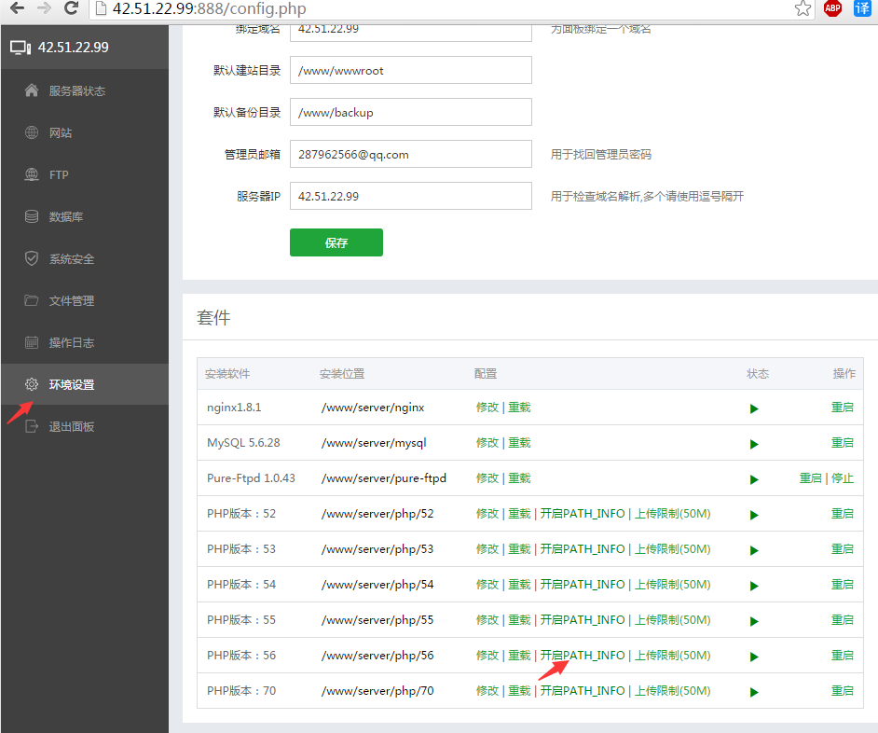Viewport: 878px width, 733px height.
Task: Click the server monitor icon beside 42.51.22.99
Action: tap(22, 45)
